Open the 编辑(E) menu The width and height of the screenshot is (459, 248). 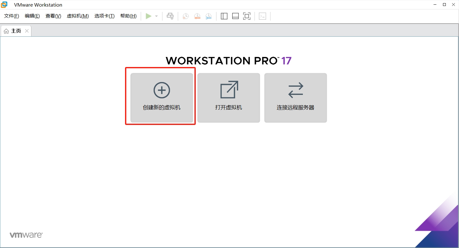tap(32, 16)
